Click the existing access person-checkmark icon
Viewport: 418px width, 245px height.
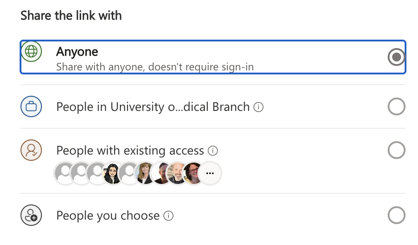point(31,151)
